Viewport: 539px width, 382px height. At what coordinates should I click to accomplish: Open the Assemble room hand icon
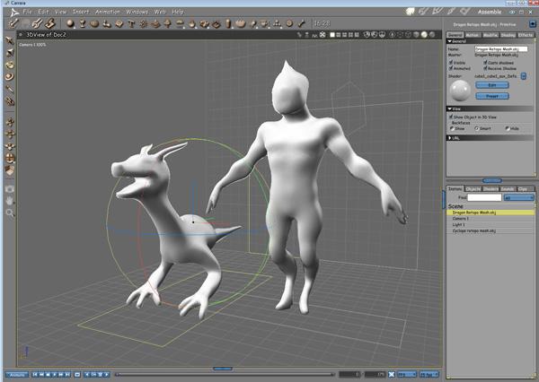click(x=411, y=12)
